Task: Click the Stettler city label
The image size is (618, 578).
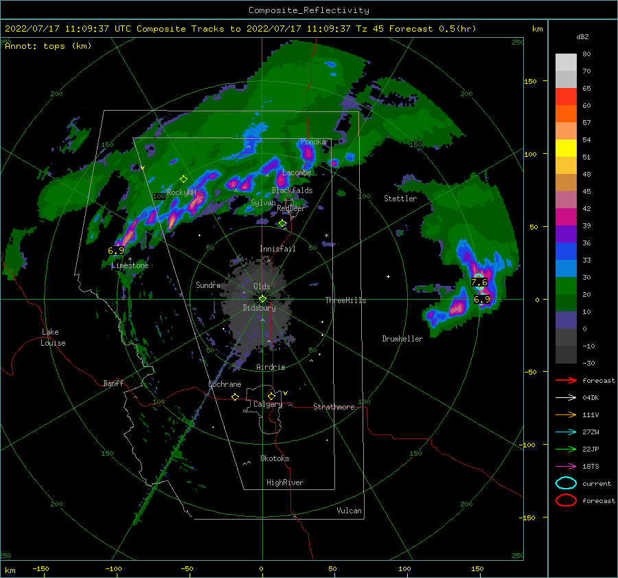Action: coord(400,199)
